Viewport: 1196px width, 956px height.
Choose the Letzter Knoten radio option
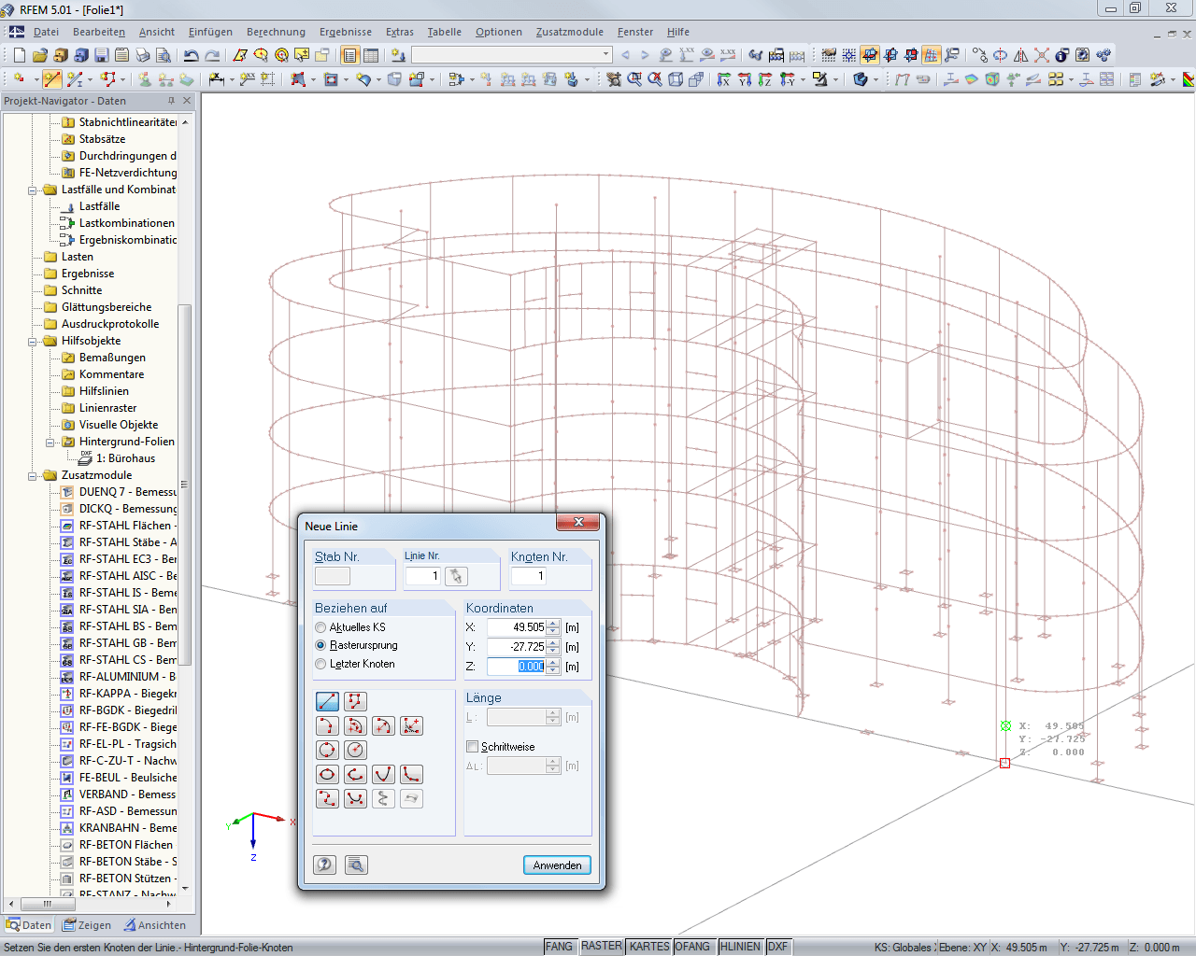point(320,664)
